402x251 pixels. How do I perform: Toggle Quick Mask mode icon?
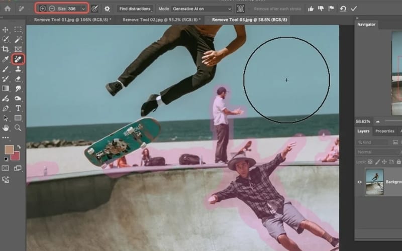[6, 168]
